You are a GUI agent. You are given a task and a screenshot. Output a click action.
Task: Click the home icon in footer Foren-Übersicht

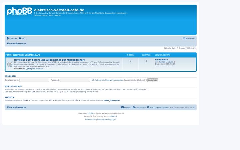click(7, 107)
